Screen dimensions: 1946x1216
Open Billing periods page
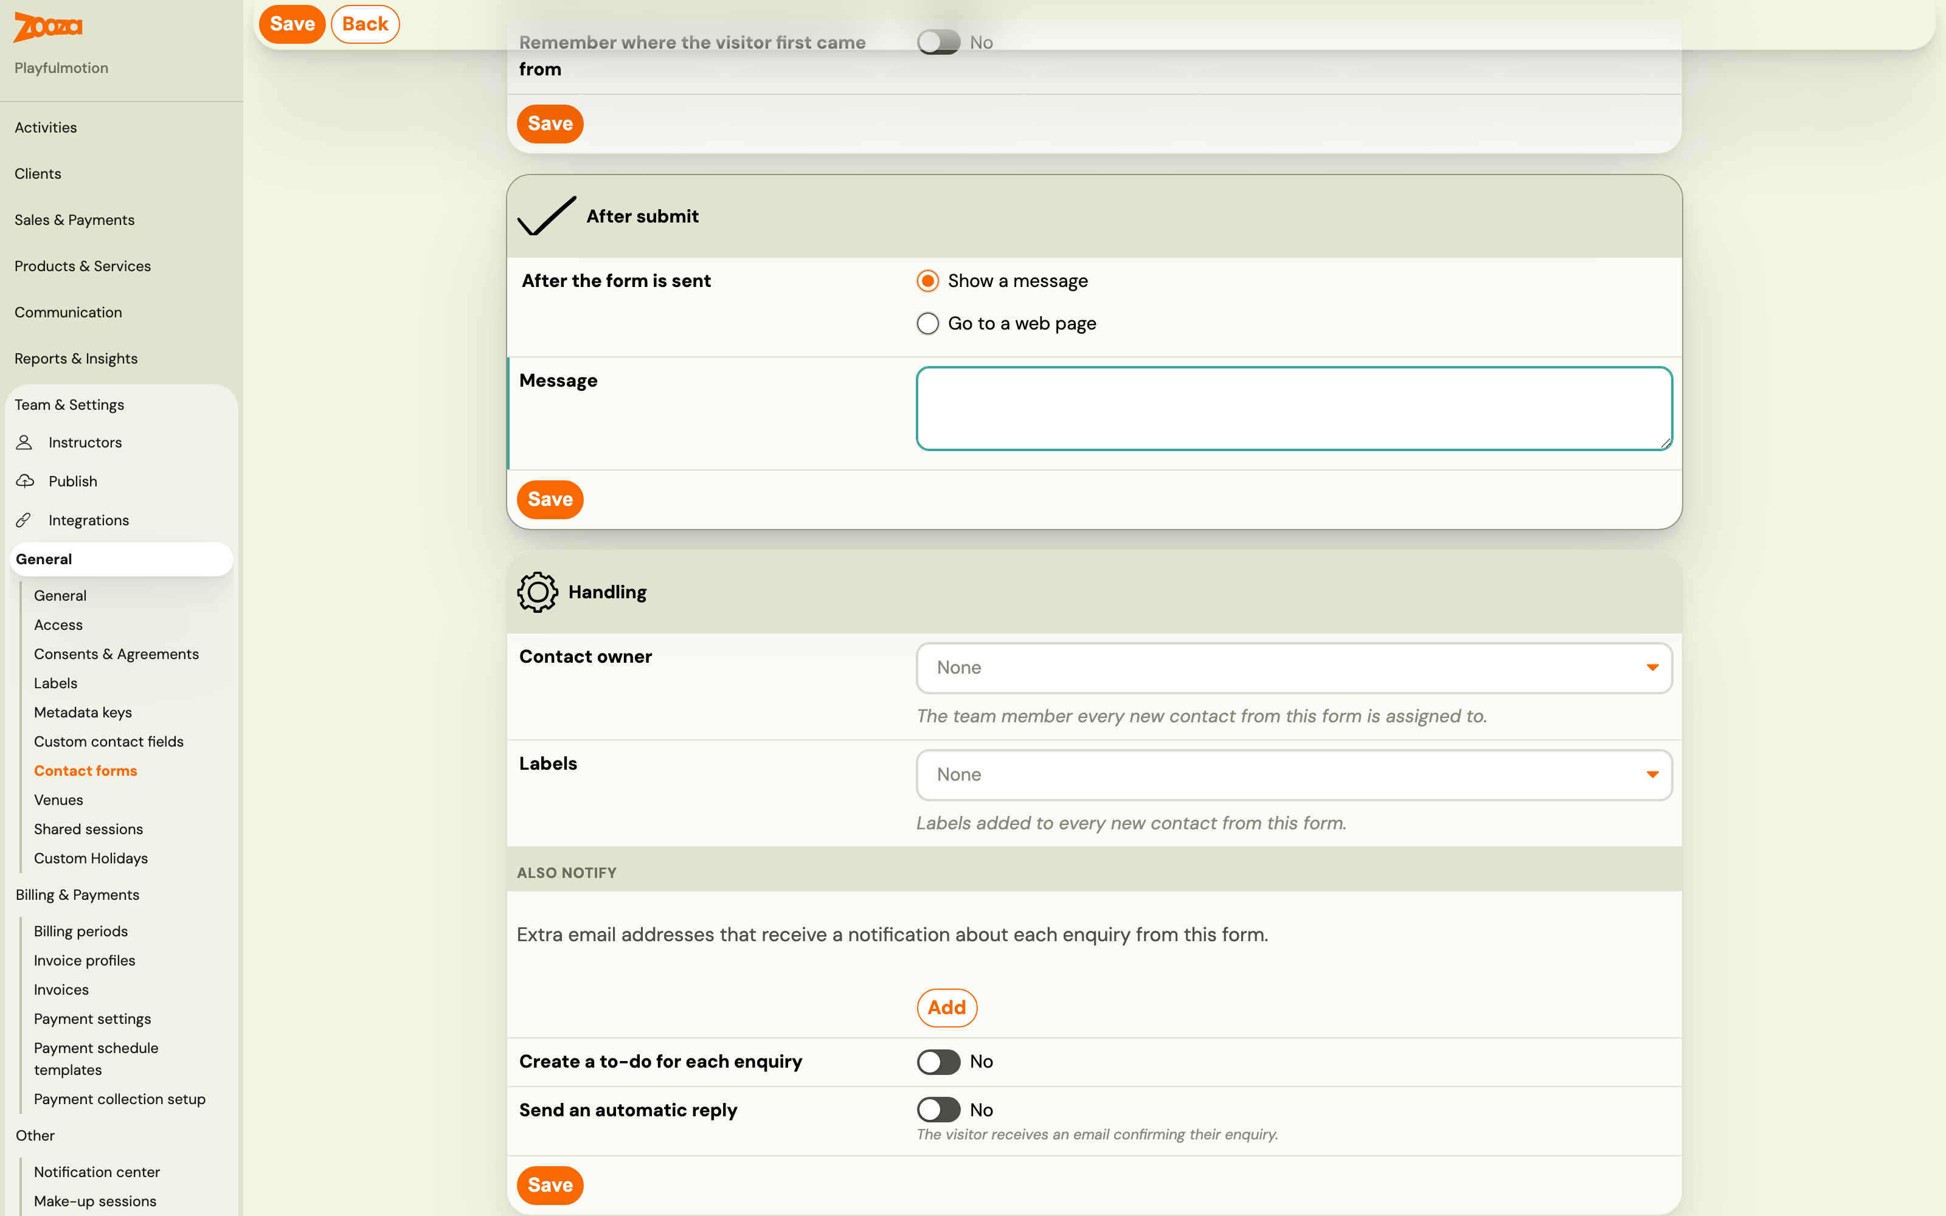coord(80,931)
